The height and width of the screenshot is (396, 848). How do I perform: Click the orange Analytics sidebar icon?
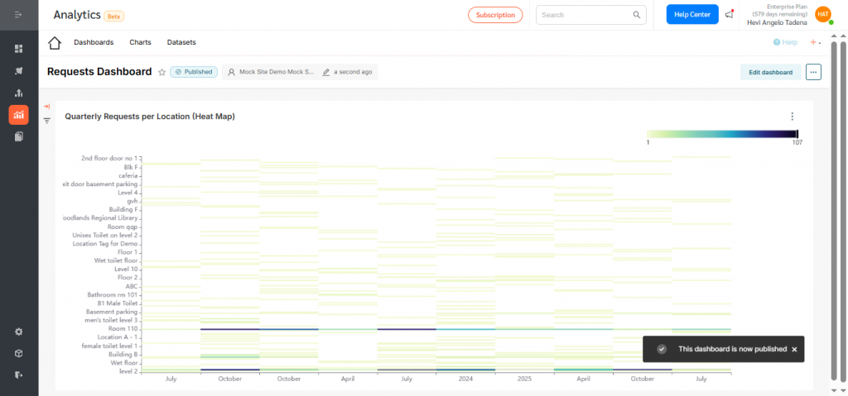[18, 115]
